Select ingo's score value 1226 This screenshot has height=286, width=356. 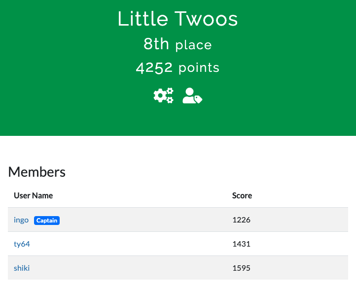241,220
